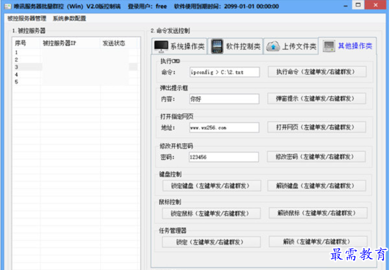
Task: Select server row number 1
Action: (75, 52)
